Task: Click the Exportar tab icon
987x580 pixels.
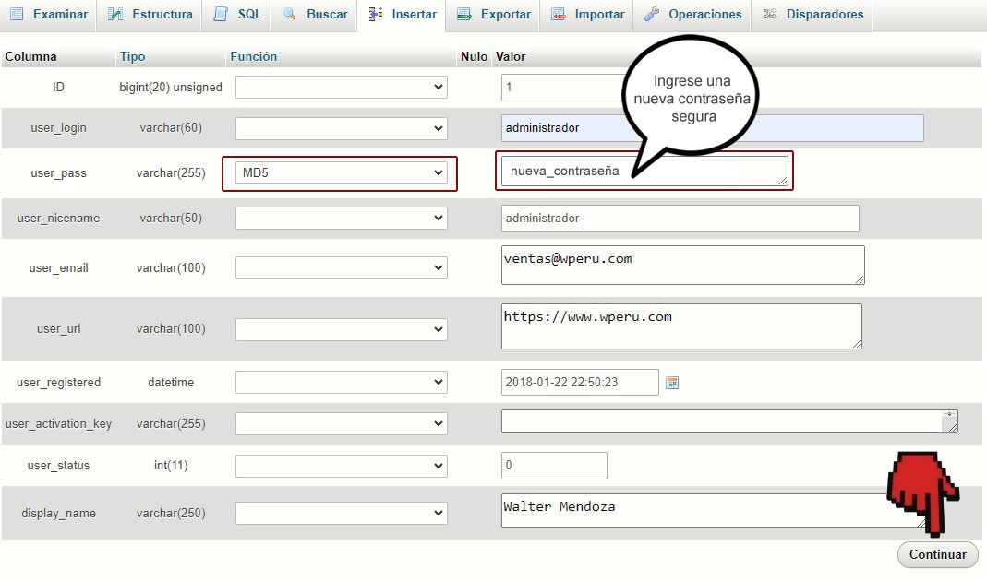Action: (x=464, y=14)
